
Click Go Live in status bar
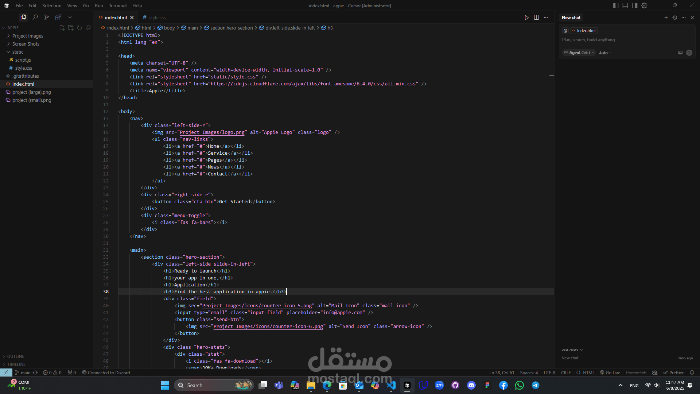tap(610, 373)
